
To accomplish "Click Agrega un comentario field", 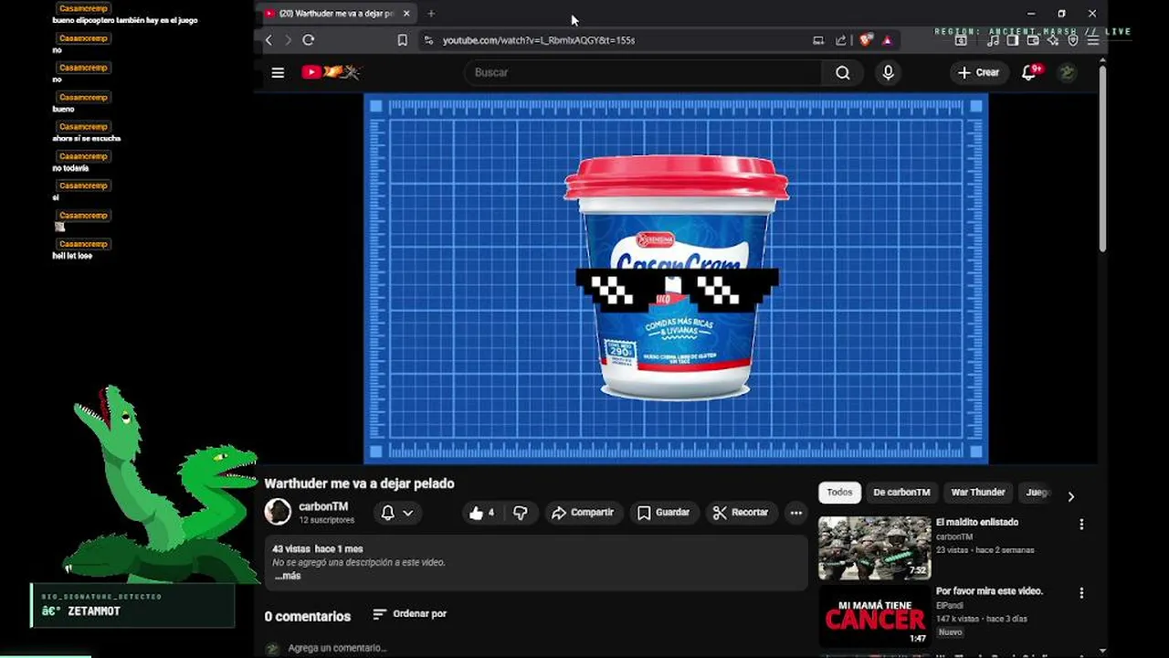I will (x=338, y=648).
